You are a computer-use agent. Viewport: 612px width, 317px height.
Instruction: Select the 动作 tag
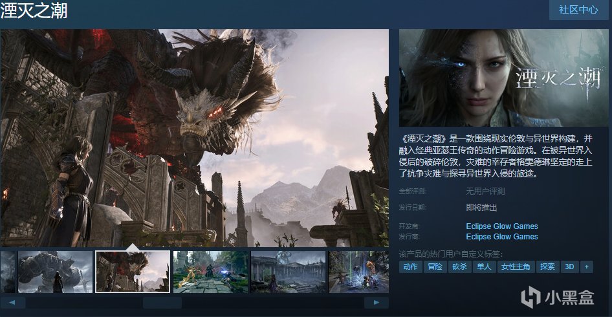click(411, 267)
